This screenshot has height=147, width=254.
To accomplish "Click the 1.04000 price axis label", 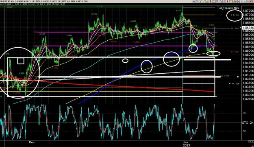I will tap(248, 75).
